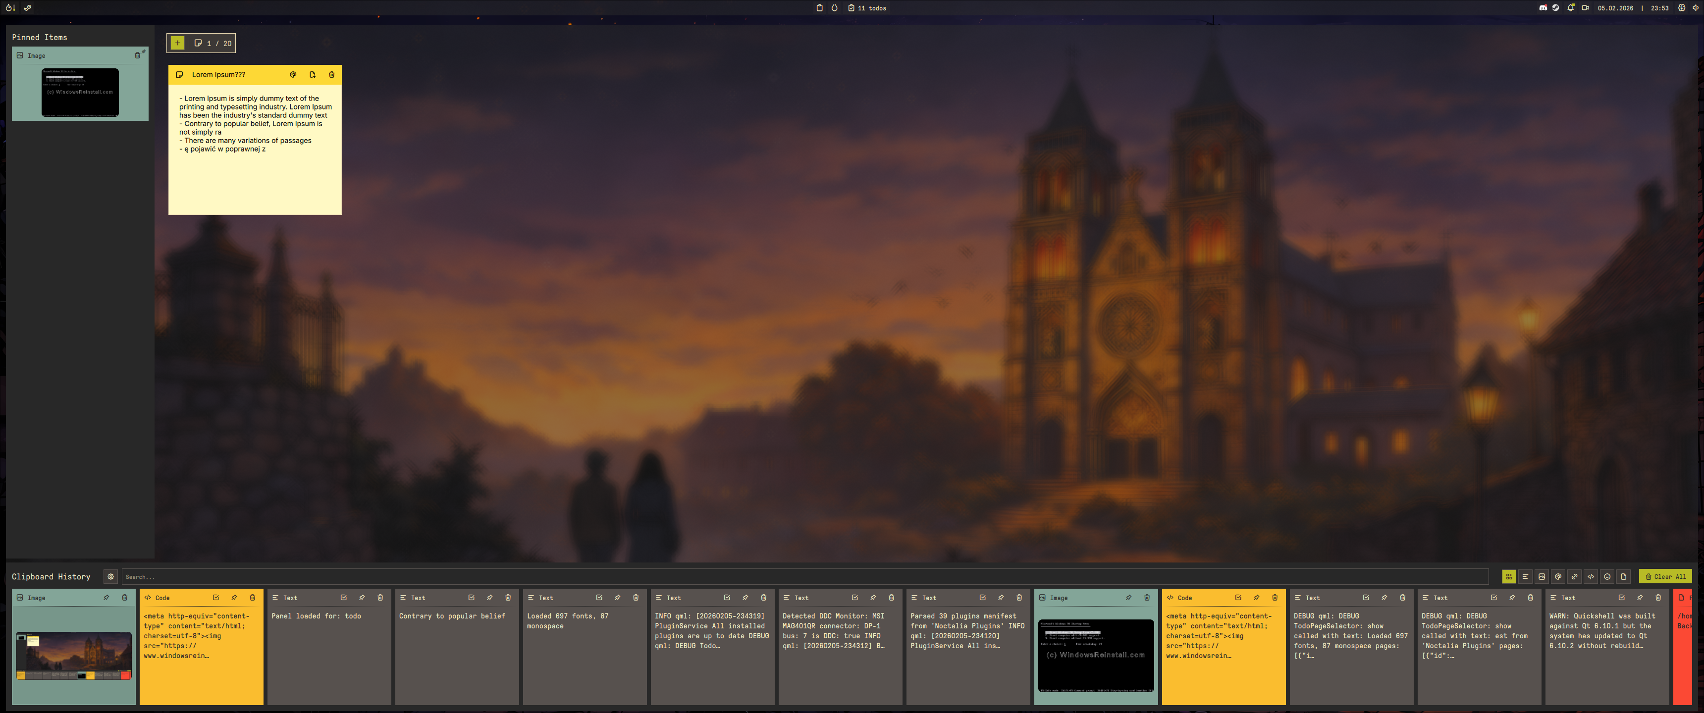Image resolution: width=1704 pixels, height=713 pixels.
Task: Clear all clipboard history
Action: tap(1665, 577)
